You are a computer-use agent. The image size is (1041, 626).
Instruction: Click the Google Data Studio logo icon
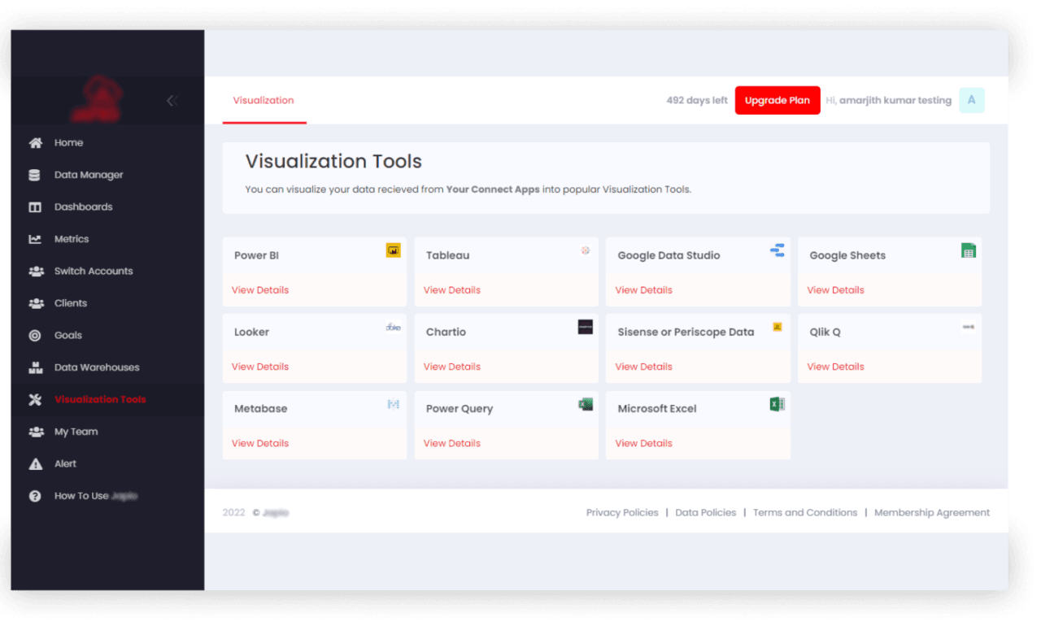click(777, 250)
